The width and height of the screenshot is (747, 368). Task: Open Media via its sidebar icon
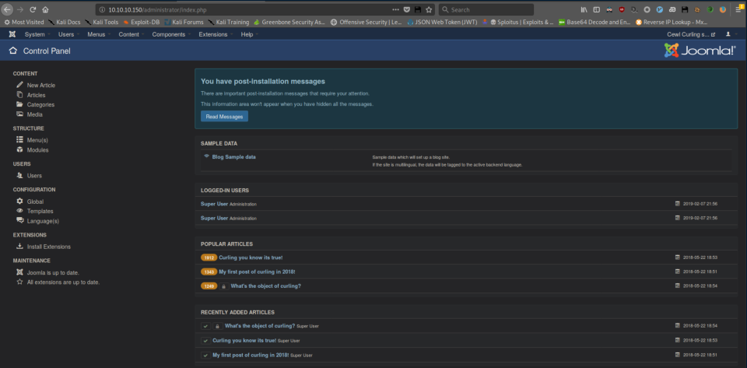(x=19, y=114)
